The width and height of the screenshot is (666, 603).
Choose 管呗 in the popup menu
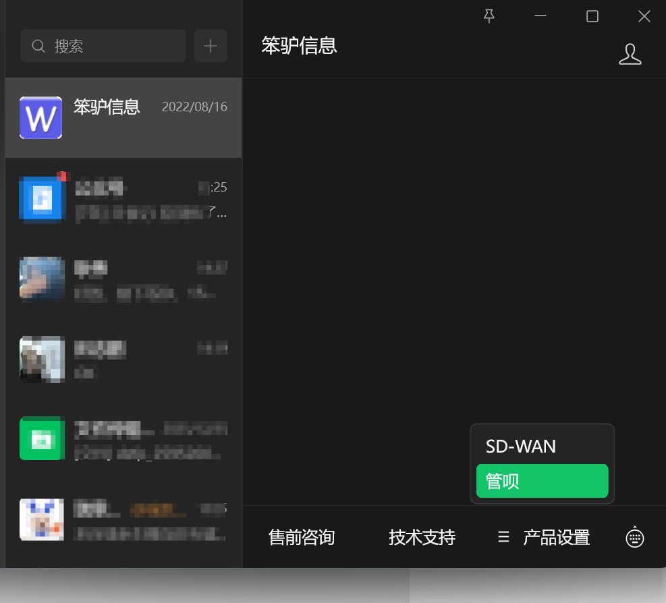(x=542, y=482)
